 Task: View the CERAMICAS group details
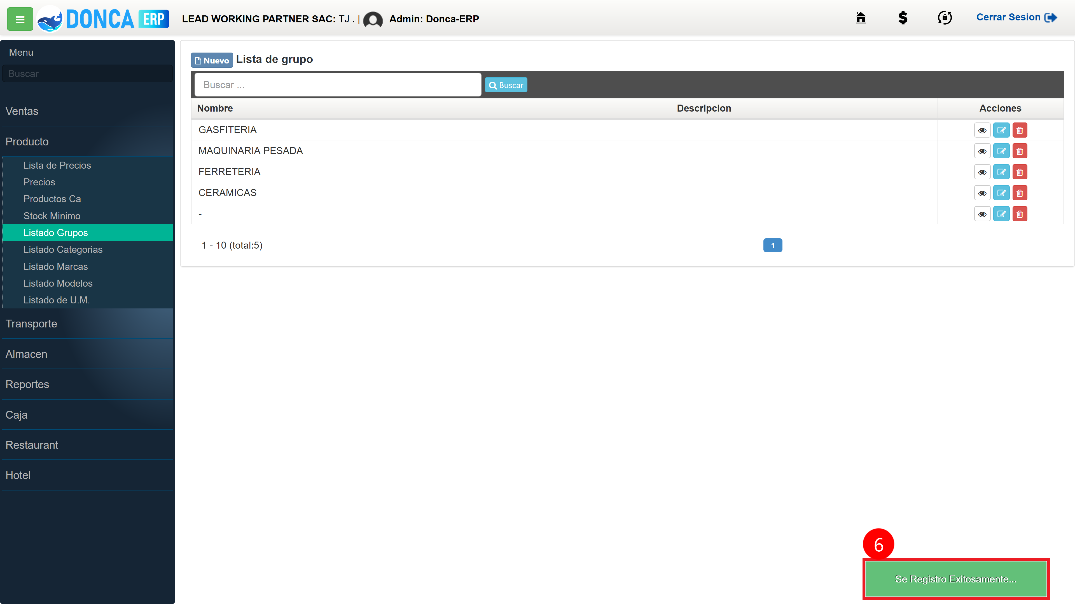click(x=982, y=193)
